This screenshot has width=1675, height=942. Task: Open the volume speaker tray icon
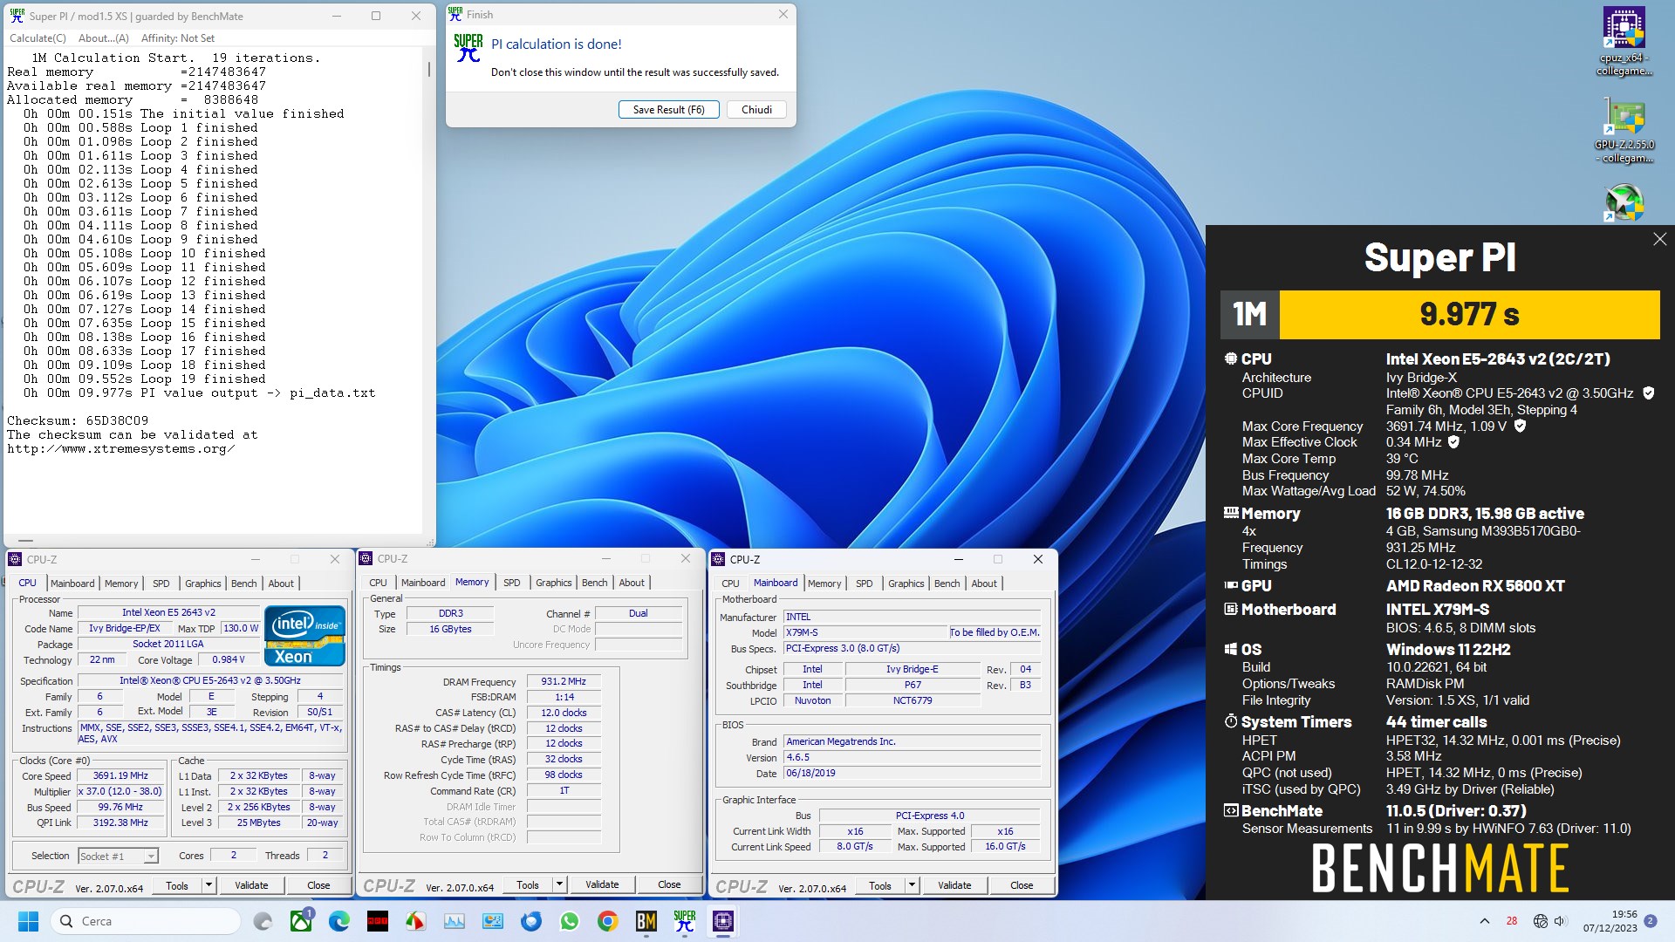tap(1561, 921)
